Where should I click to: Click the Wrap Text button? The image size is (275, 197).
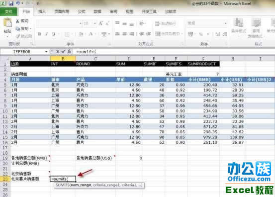click(x=165, y=23)
